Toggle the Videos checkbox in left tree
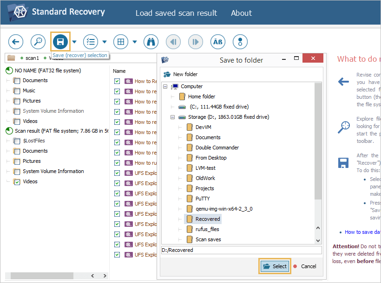Viewport: 381px width, 283px height. (17, 181)
